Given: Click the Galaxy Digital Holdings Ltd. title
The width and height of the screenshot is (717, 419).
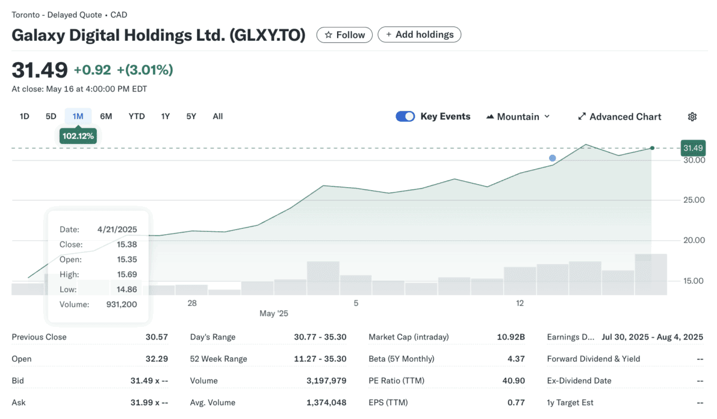Looking at the screenshot, I should [158, 35].
